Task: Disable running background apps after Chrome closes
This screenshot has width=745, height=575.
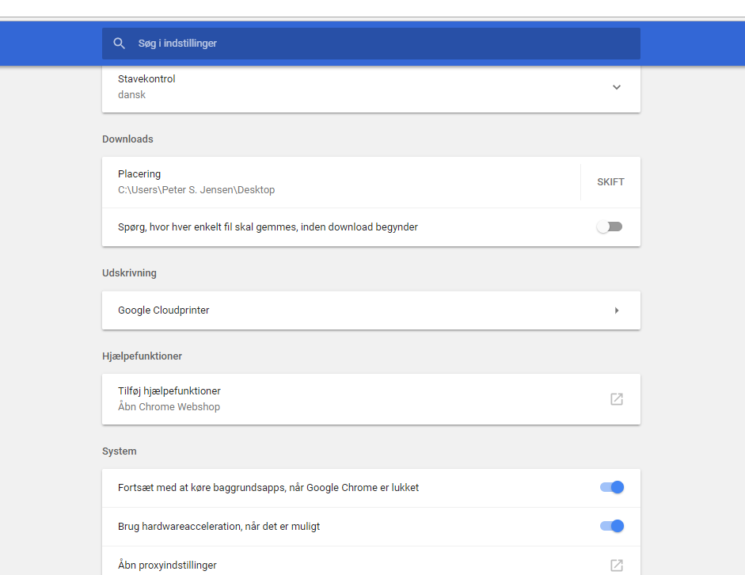Action: pyautogui.click(x=611, y=487)
